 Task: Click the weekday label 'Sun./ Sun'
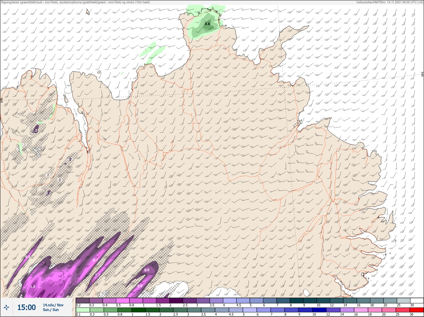click(x=51, y=310)
